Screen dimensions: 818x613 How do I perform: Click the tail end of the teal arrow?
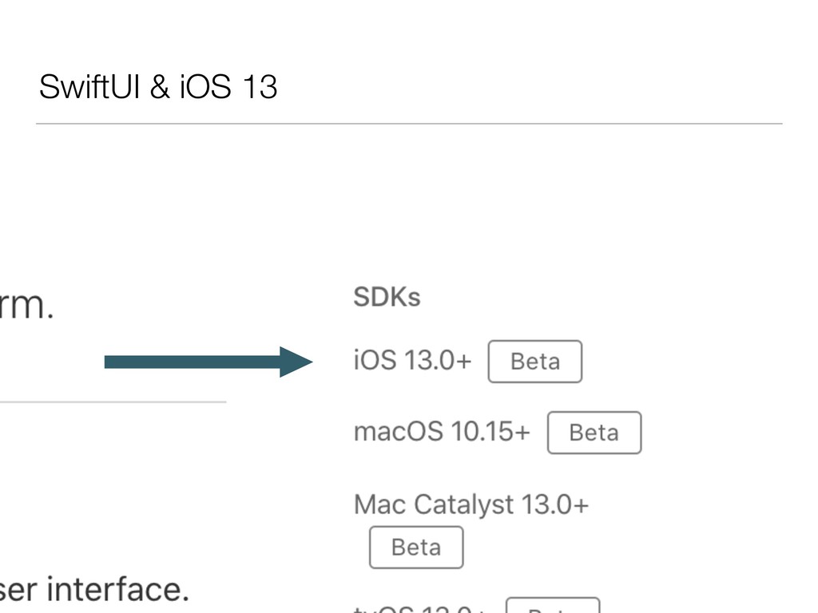pos(110,362)
